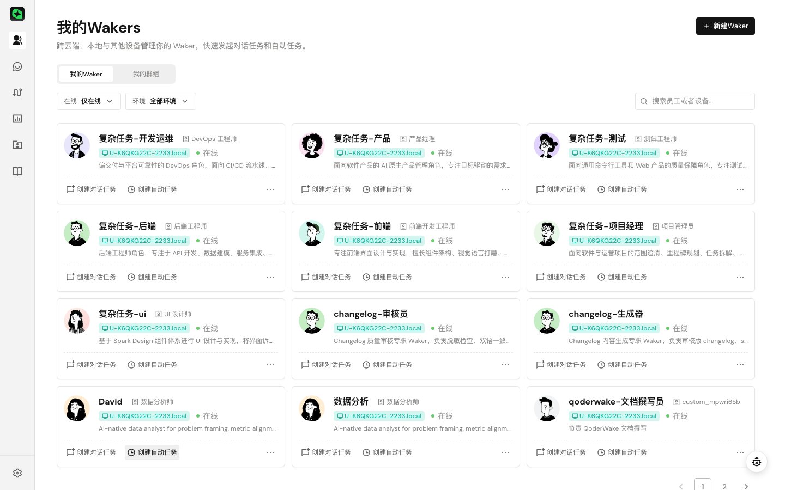创建自动任务 for 复杂任务-前端
The image size is (785, 490).
[x=387, y=277]
